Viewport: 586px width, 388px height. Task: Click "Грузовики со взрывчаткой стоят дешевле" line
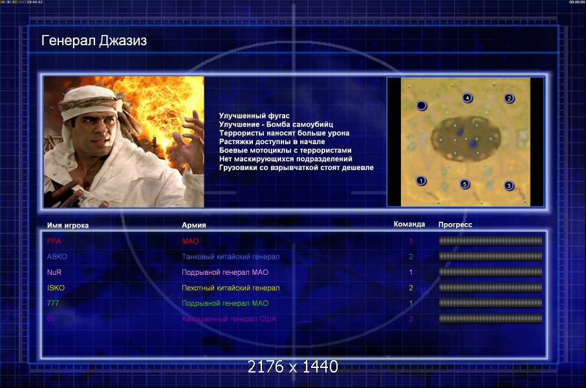pyautogui.click(x=296, y=167)
